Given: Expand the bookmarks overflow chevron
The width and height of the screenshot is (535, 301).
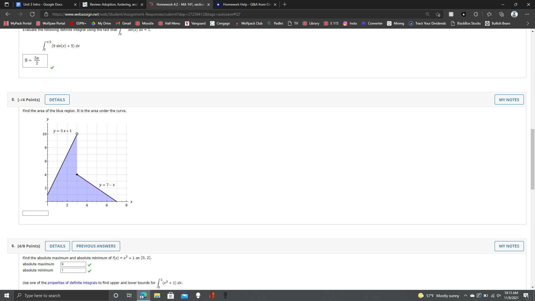Looking at the screenshot, I should (x=528, y=23).
